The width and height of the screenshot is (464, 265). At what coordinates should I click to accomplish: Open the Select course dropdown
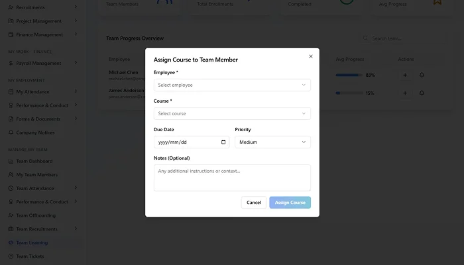232,113
